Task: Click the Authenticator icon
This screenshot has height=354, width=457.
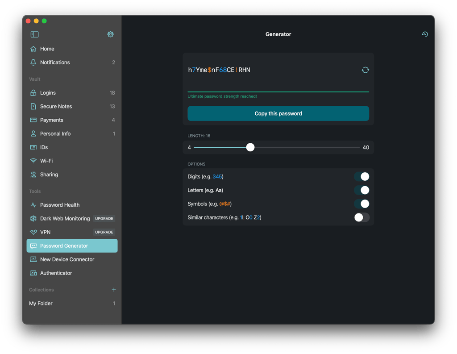Action: click(33, 273)
